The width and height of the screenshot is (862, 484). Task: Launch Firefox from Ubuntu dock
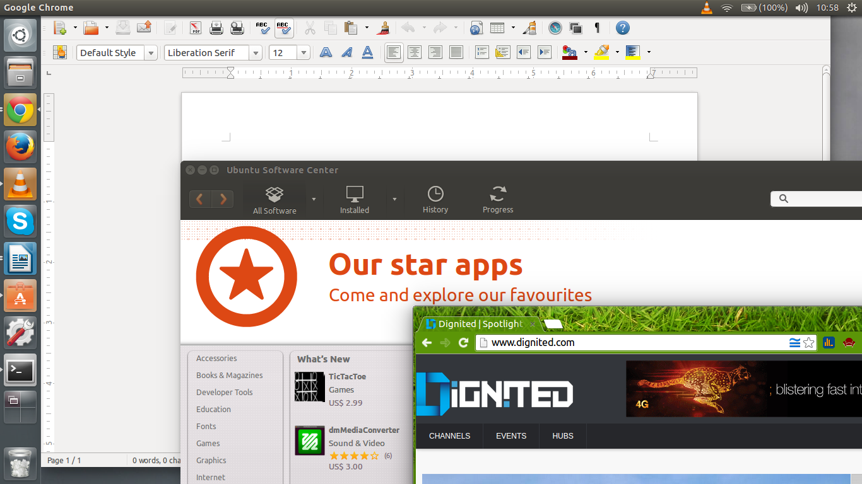pos(20,147)
